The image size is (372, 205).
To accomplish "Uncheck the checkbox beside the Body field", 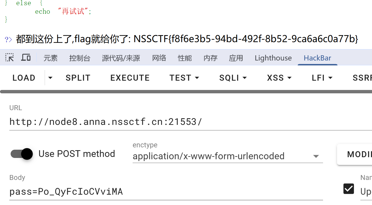I will click(348, 189).
